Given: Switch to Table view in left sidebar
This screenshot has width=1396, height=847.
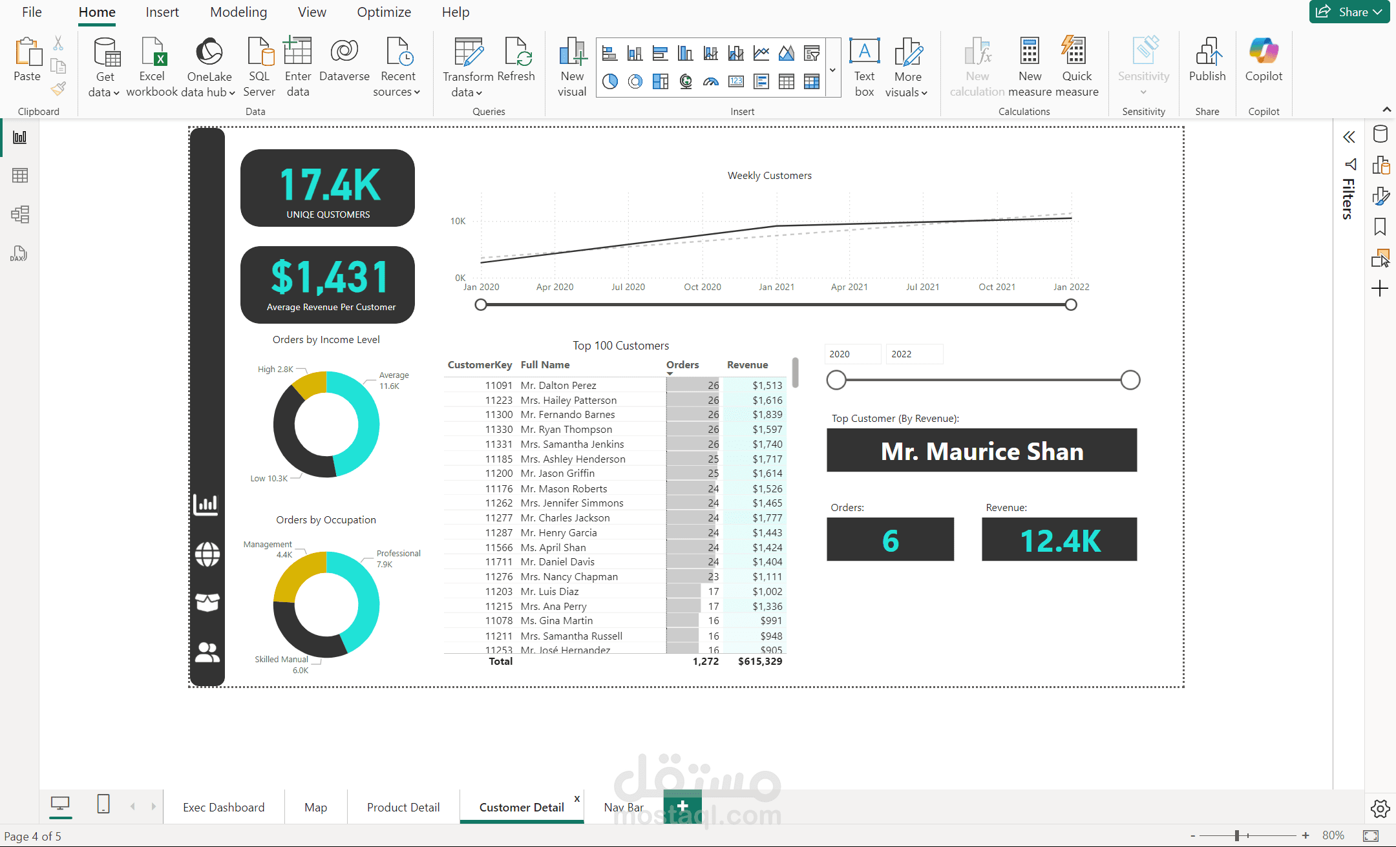Looking at the screenshot, I should [20, 176].
